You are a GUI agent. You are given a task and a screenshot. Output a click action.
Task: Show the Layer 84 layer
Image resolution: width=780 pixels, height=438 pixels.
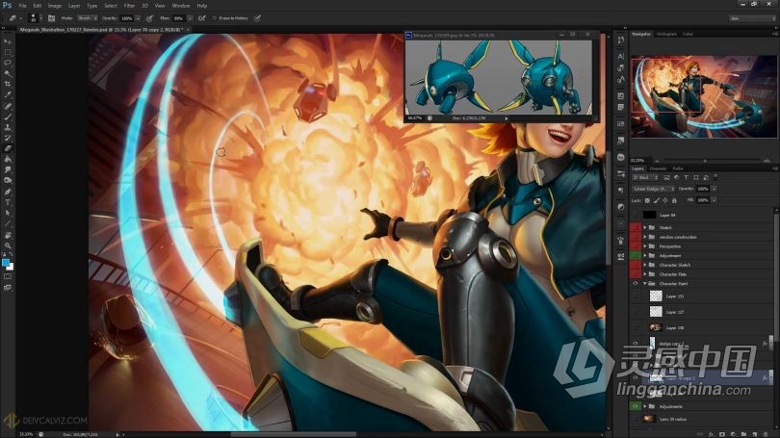click(636, 215)
